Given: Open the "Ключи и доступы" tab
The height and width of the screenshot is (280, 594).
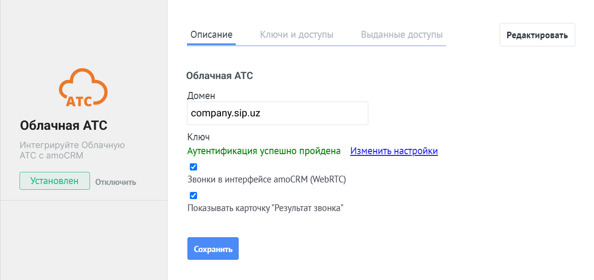Looking at the screenshot, I should [x=297, y=35].
